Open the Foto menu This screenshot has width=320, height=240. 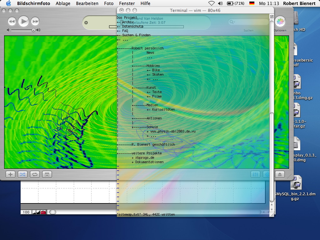(x=109, y=3)
